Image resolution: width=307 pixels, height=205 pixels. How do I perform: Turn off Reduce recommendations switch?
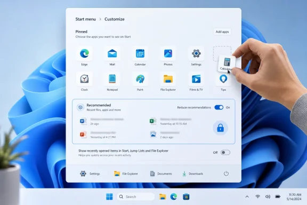pyautogui.click(x=219, y=107)
